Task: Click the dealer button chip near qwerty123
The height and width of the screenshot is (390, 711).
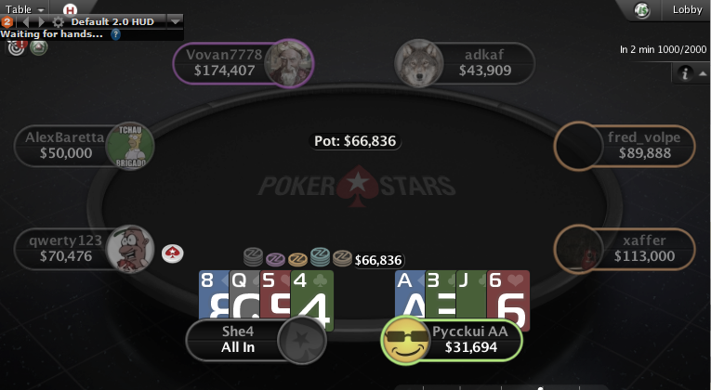Action: pos(173,253)
